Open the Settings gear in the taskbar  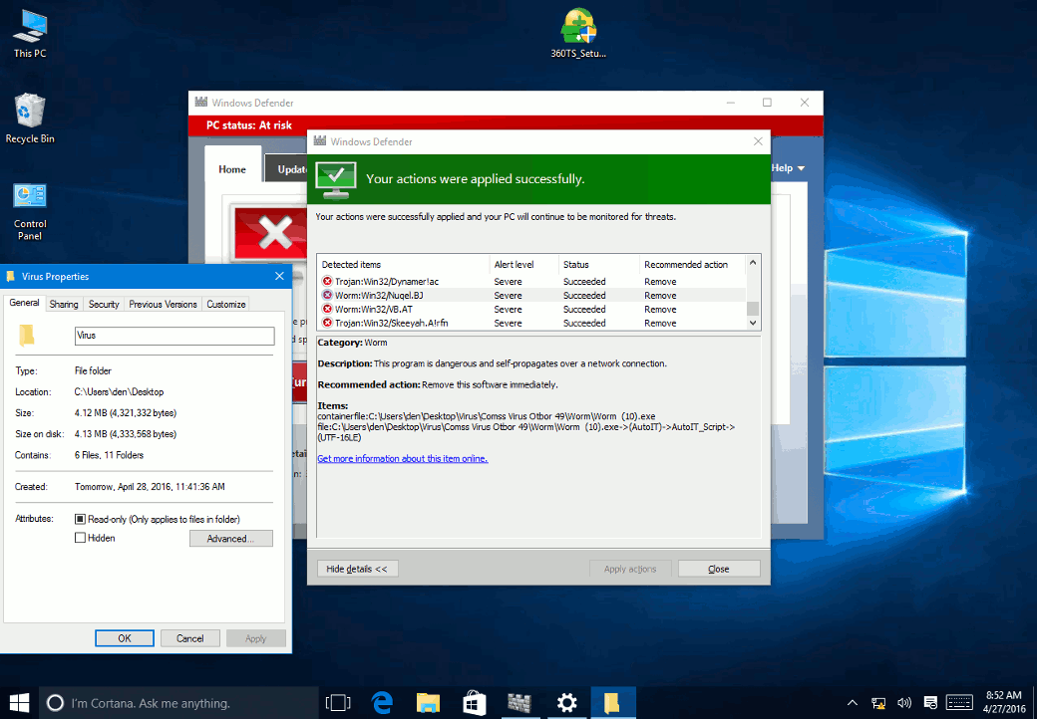pyautogui.click(x=566, y=703)
